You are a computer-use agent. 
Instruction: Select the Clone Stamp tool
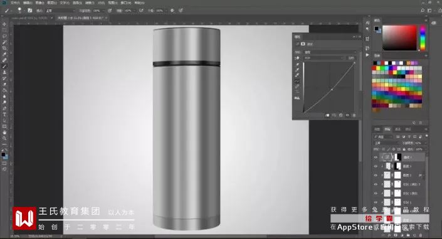click(x=4, y=73)
